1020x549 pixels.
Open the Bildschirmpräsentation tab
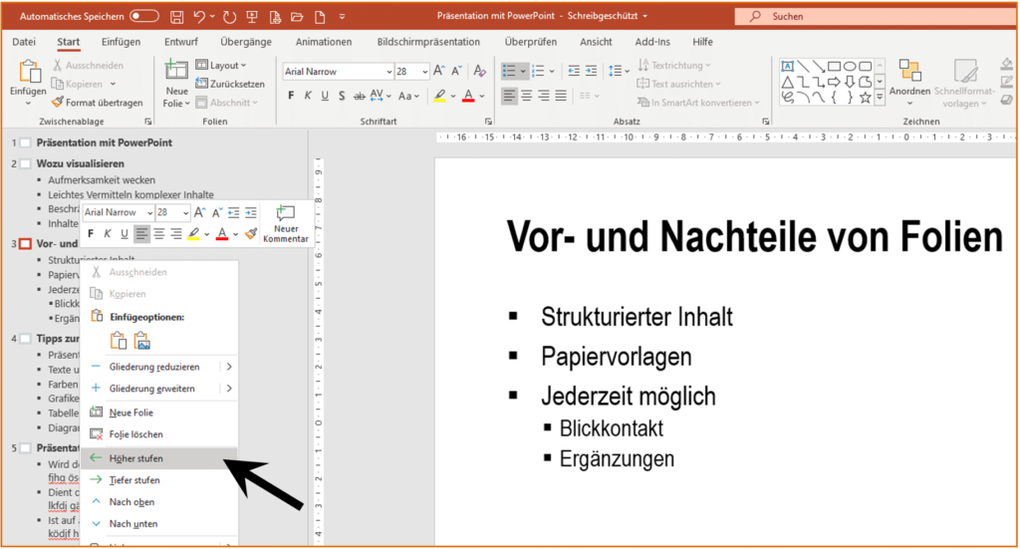point(428,42)
